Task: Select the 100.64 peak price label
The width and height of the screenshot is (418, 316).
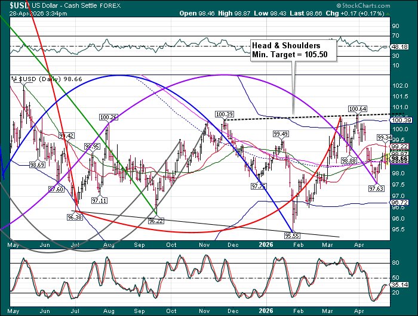Action: coord(357,109)
